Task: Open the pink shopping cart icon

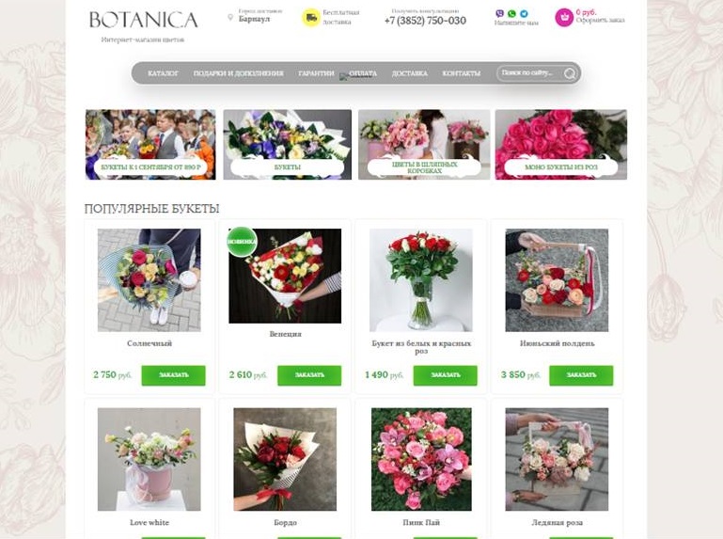Action: click(564, 18)
